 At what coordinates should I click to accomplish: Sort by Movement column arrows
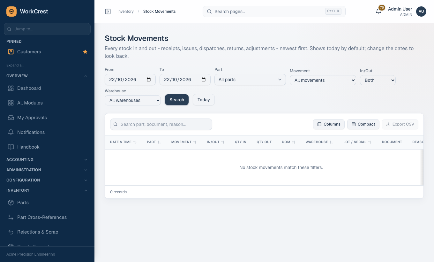pos(195,142)
